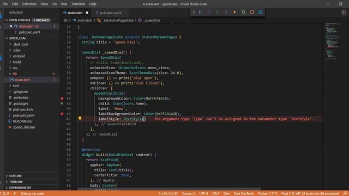
Task: Change indentation via Spaces: 2
Action: (188, 194)
